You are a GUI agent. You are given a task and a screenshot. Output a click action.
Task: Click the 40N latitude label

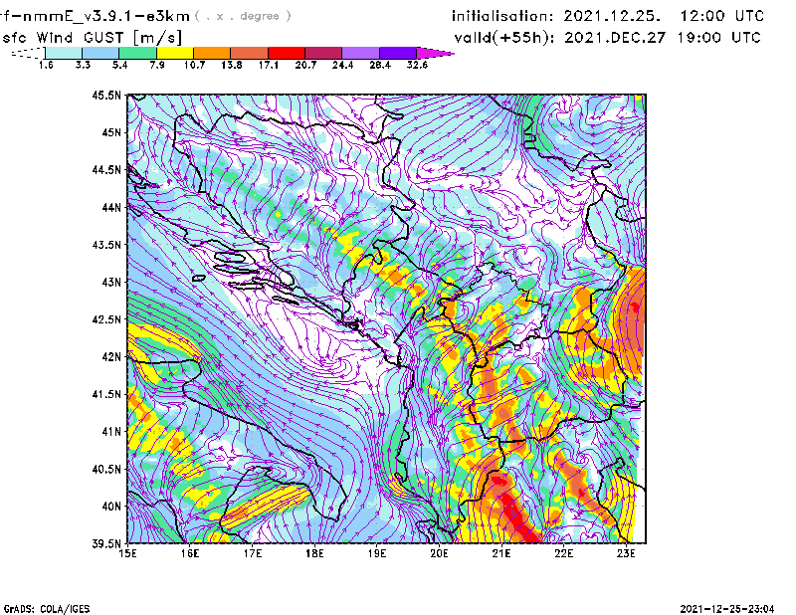pos(111,507)
